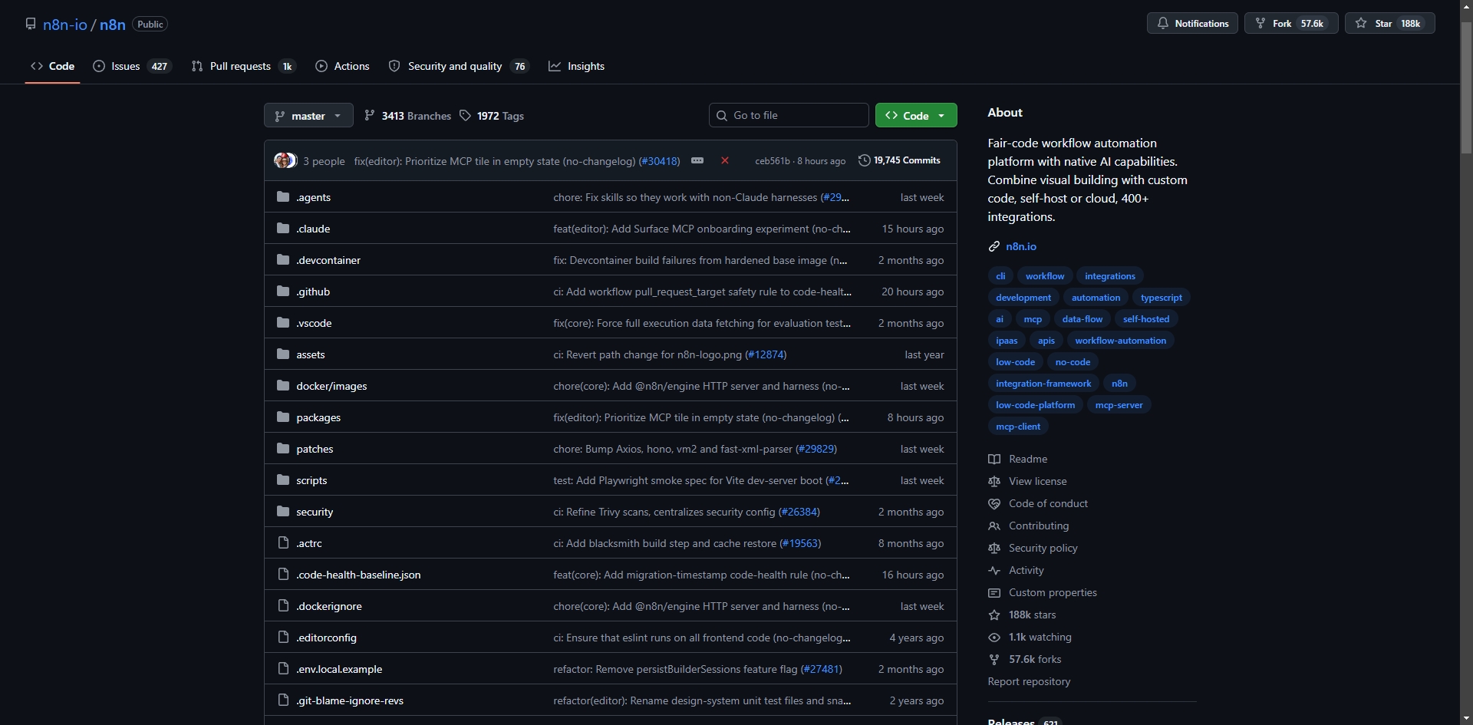Open the Security and quality tab
This screenshot has height=725, width=1473.
click(459, 66)
